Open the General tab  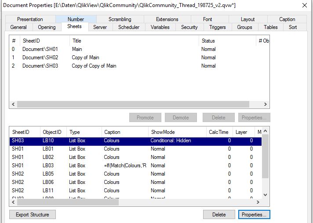point(18,27)
